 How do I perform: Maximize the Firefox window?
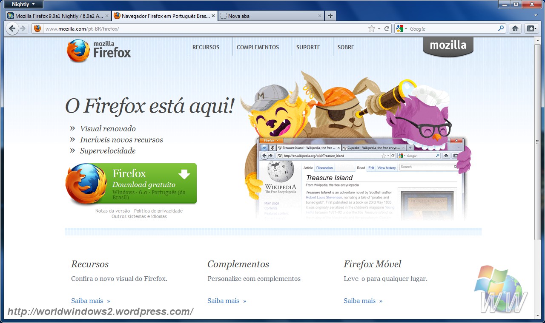tap(516, 4)
